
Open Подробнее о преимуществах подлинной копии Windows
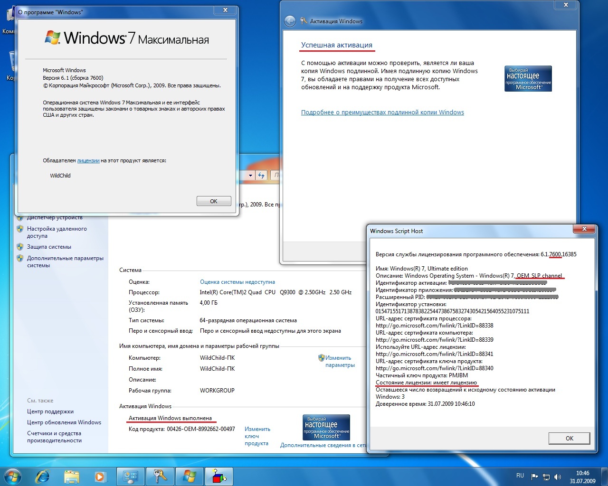click(382, 112)
